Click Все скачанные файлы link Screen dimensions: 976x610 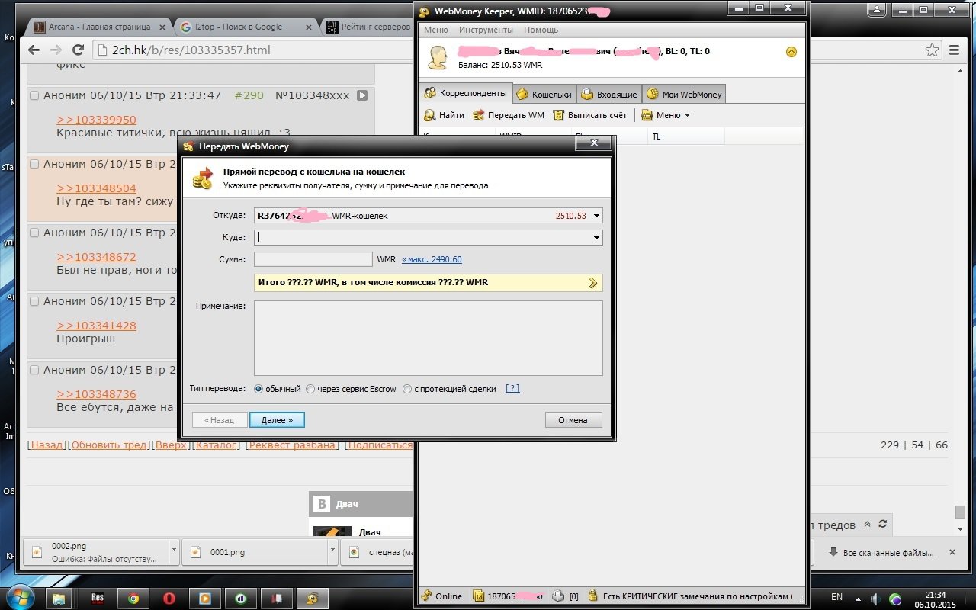pos(888,553)
